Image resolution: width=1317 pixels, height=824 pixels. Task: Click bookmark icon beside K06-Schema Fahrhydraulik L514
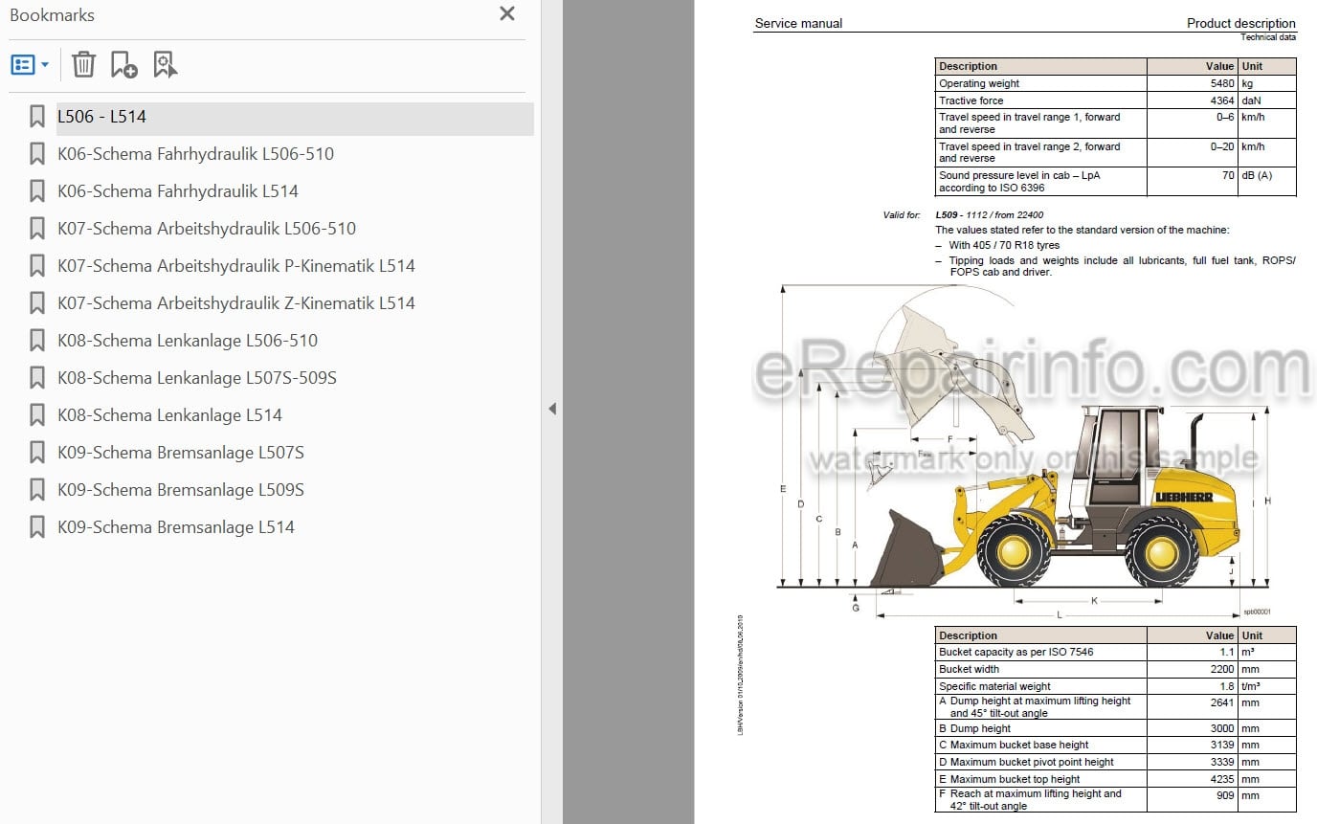(x=37, y=191)
